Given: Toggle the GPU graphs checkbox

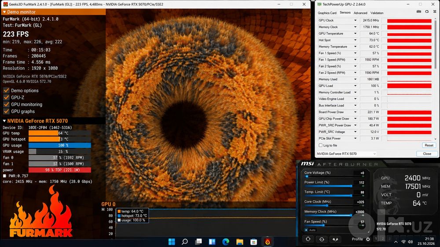Looking at the screenshot, I should [x=6, y=111].
